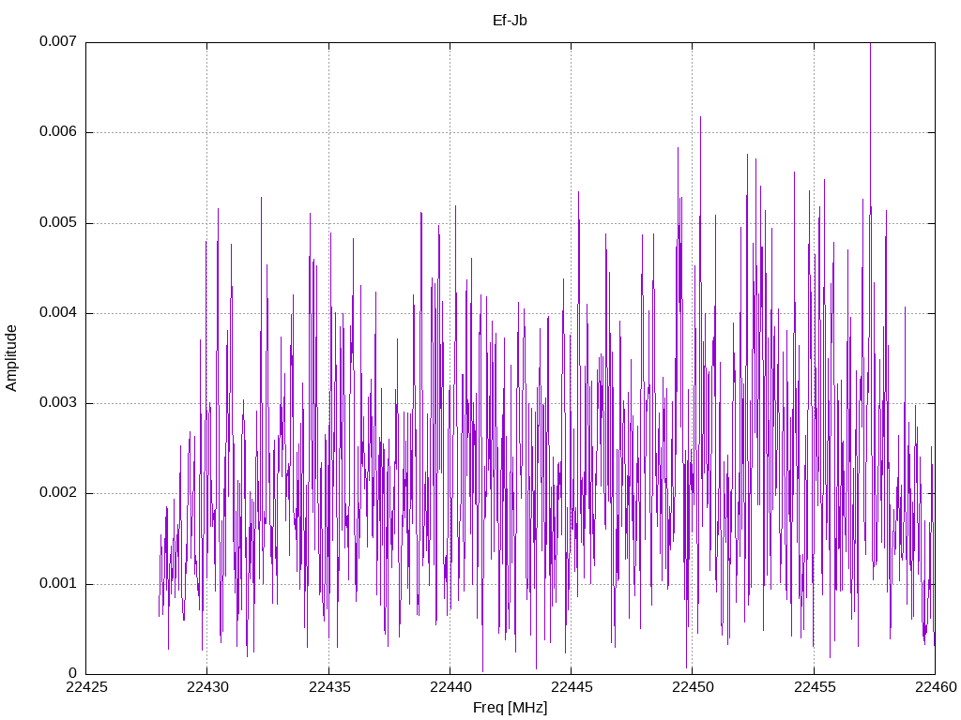Click x-axis tick label 22430

coord(207,687)
